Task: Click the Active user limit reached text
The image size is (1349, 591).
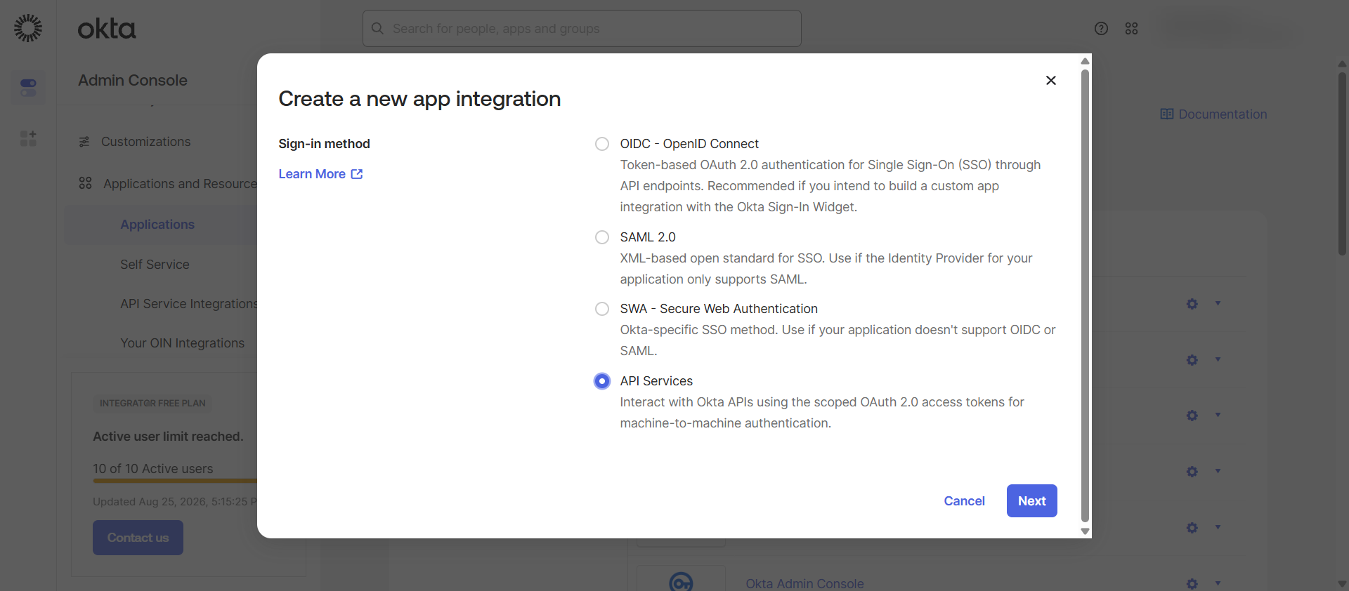Action: 168,437
